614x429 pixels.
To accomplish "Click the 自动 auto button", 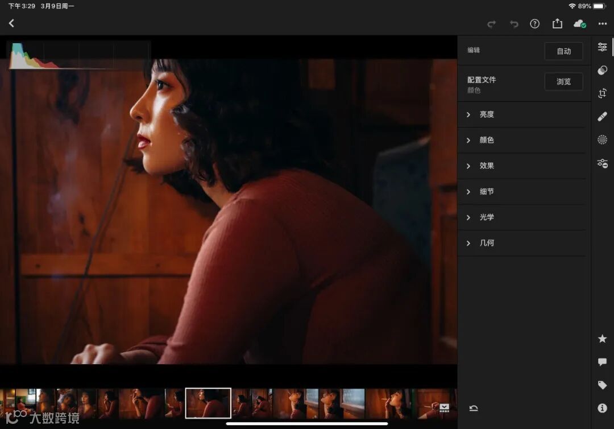I will tap(563, 51).
